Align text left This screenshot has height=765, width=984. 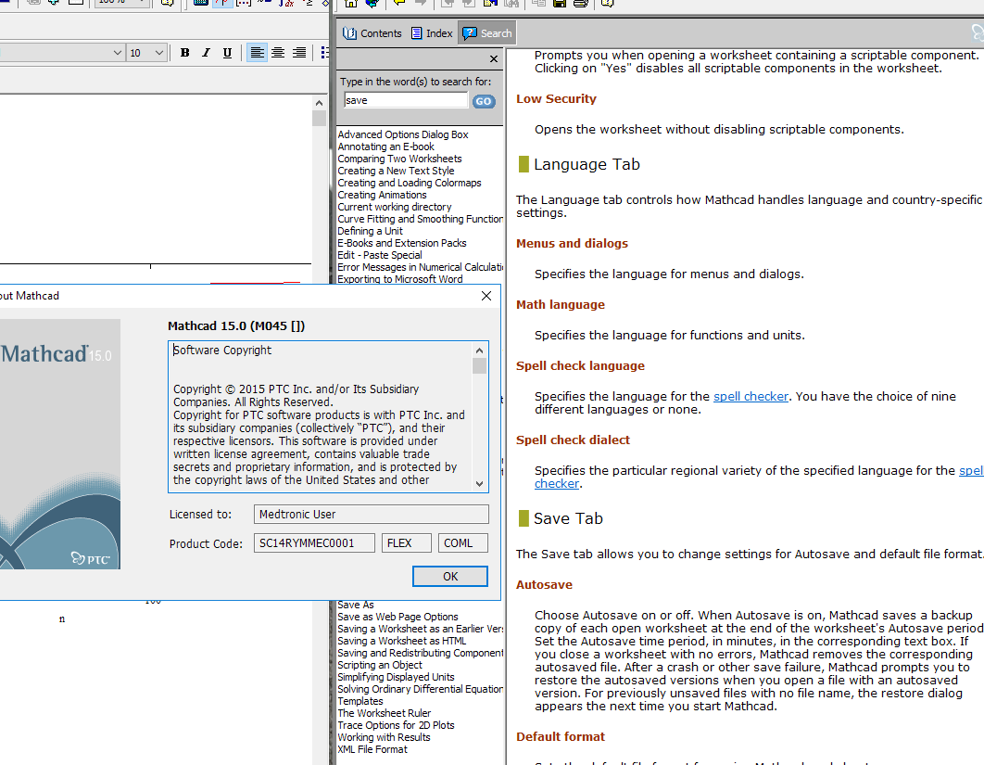pos(257,53)
